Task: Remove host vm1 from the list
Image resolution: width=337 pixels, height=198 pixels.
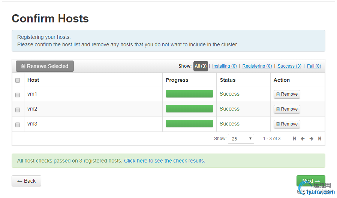Action: 287,94
